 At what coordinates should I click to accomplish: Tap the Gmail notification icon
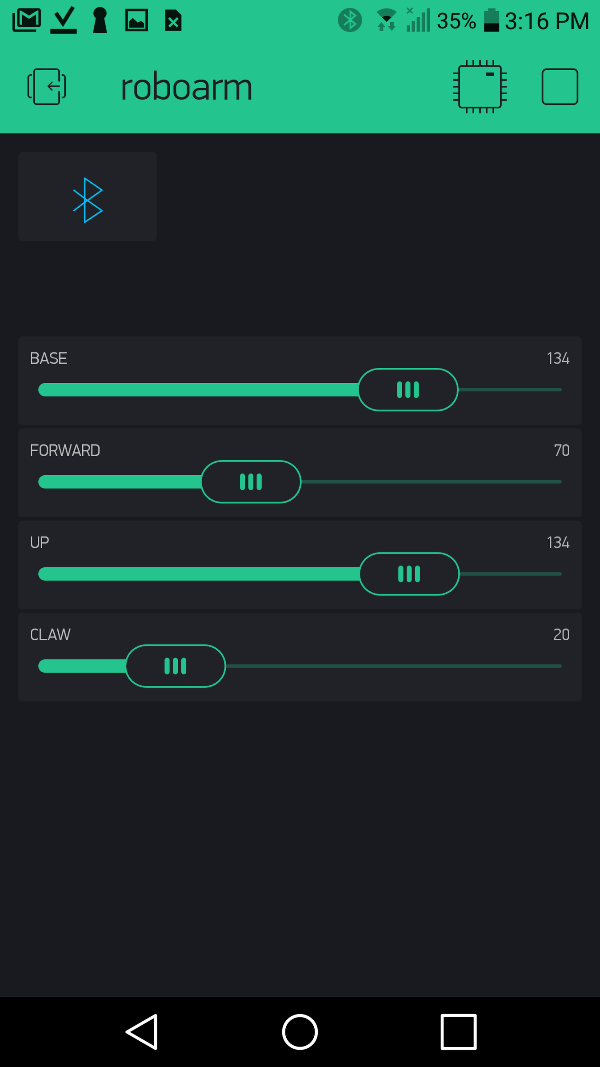tap(27, 20)
